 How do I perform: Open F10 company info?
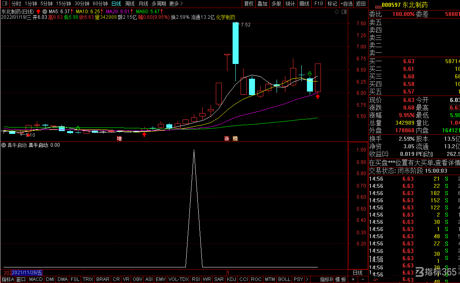[318, 4]
